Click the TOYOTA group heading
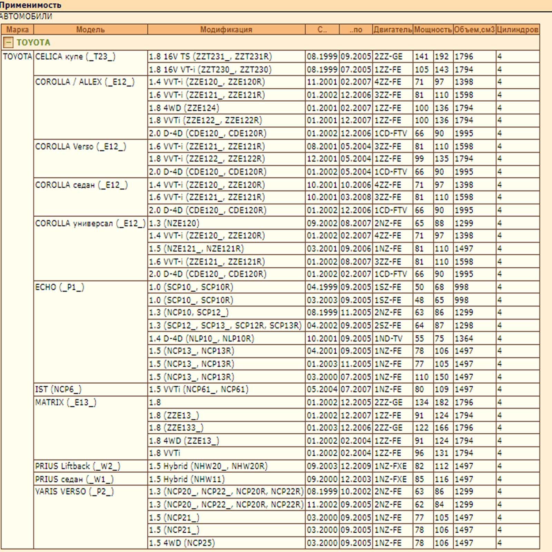 pyautogui.click(x=33, y=43)
